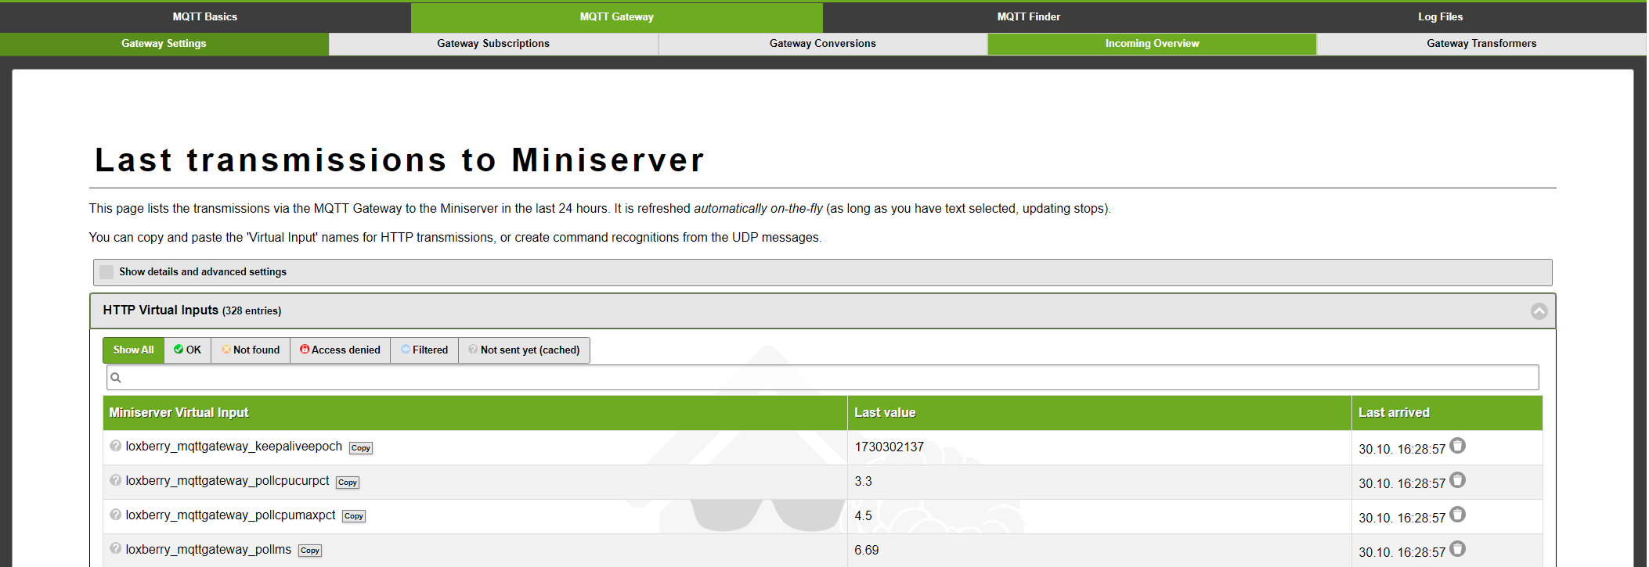Click the Last transmissions to Miniserver heading
The height and width of the screenshot is (567, 1649).
coord(400,160)
